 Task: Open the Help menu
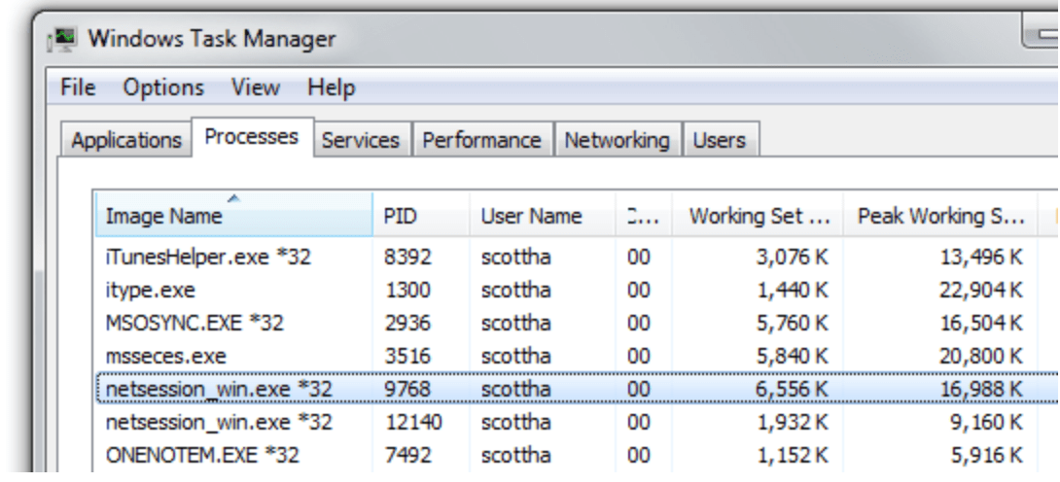[x=331, y=87]
